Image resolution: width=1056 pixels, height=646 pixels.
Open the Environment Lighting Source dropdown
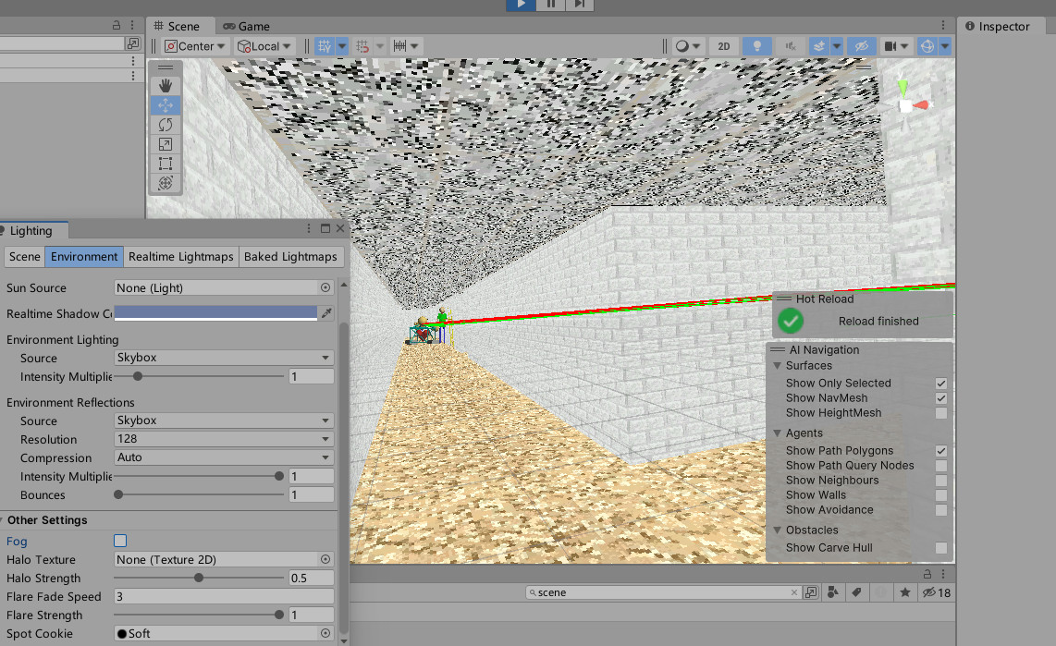(x=223, y=357)
